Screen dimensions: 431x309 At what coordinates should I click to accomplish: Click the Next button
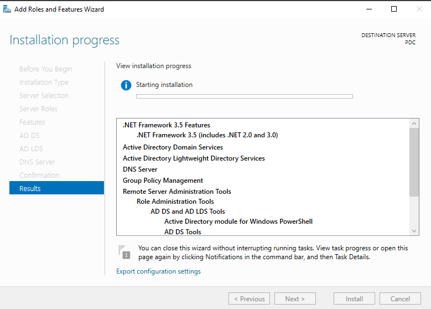click(295, 298)
